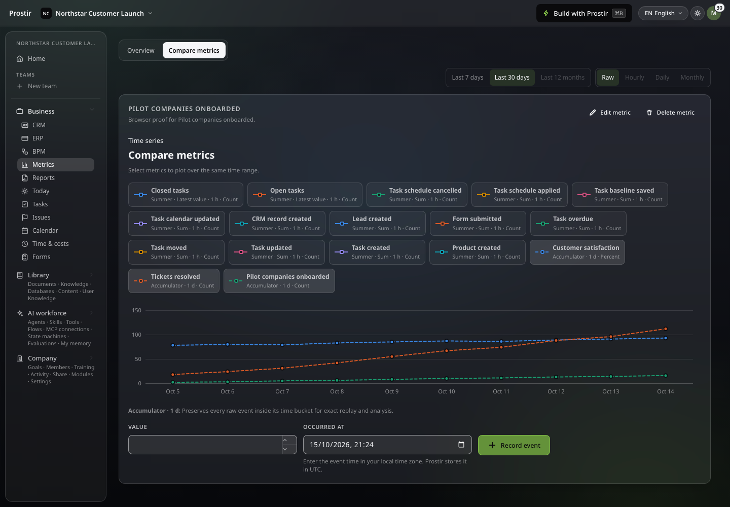Switch to the Overview tab

tap(141, 51)
